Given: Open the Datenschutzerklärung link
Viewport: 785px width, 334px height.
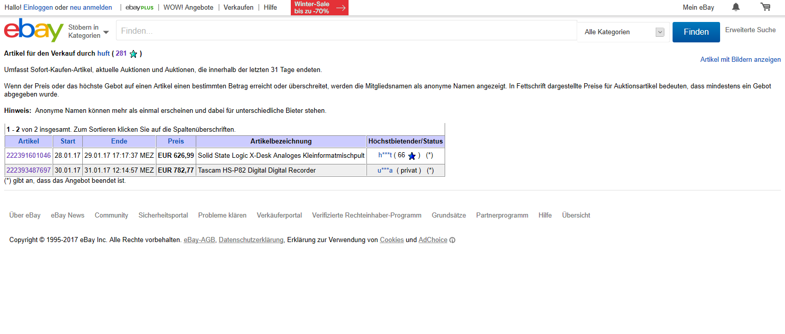Looking at the screenshot, I should click(251, 240).
